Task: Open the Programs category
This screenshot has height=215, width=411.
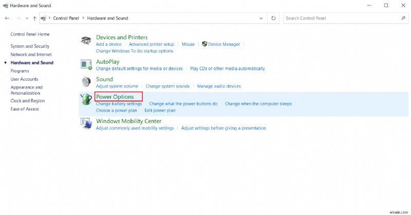Action: (20, 71)
